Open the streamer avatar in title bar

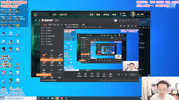[116, 20]
